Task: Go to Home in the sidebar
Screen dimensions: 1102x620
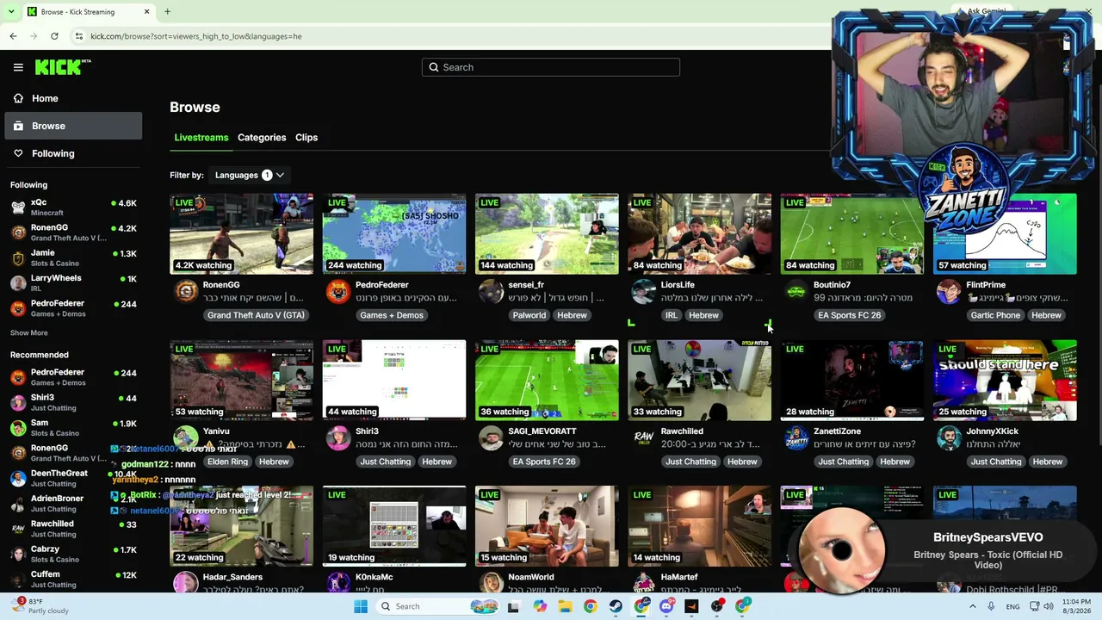Action: 74,98
